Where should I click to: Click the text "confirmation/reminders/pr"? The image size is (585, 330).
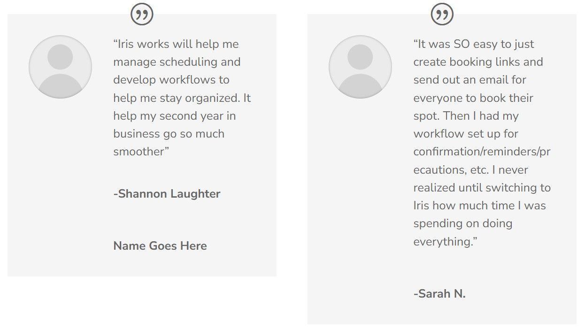click(x=482, y=152)
